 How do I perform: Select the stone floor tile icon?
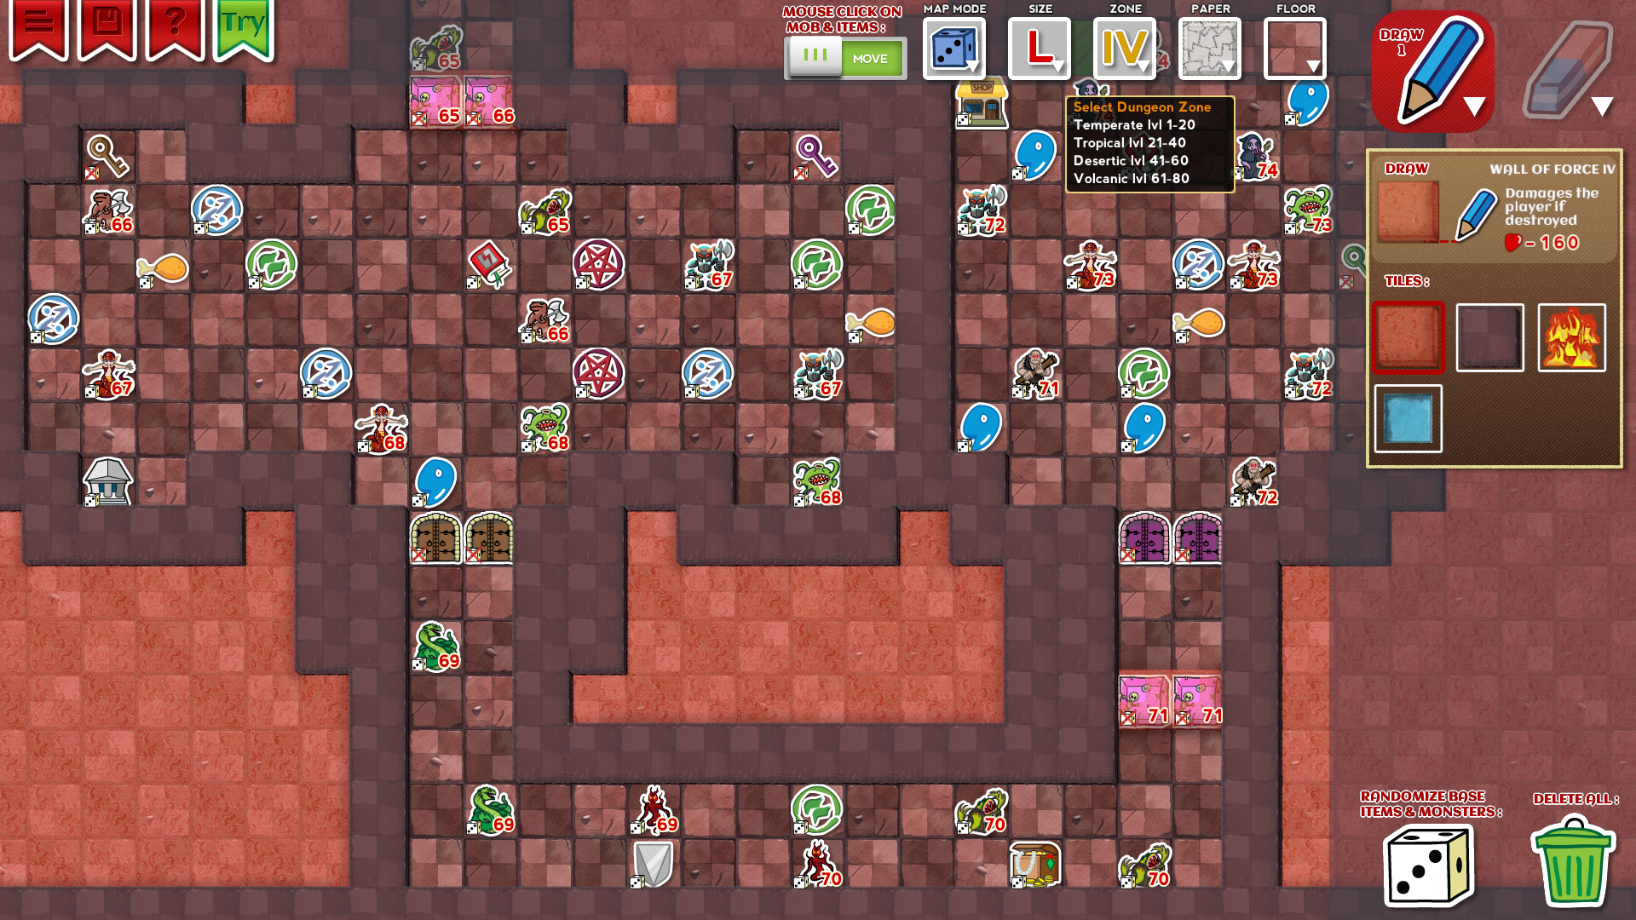[x=1489, y=338]
